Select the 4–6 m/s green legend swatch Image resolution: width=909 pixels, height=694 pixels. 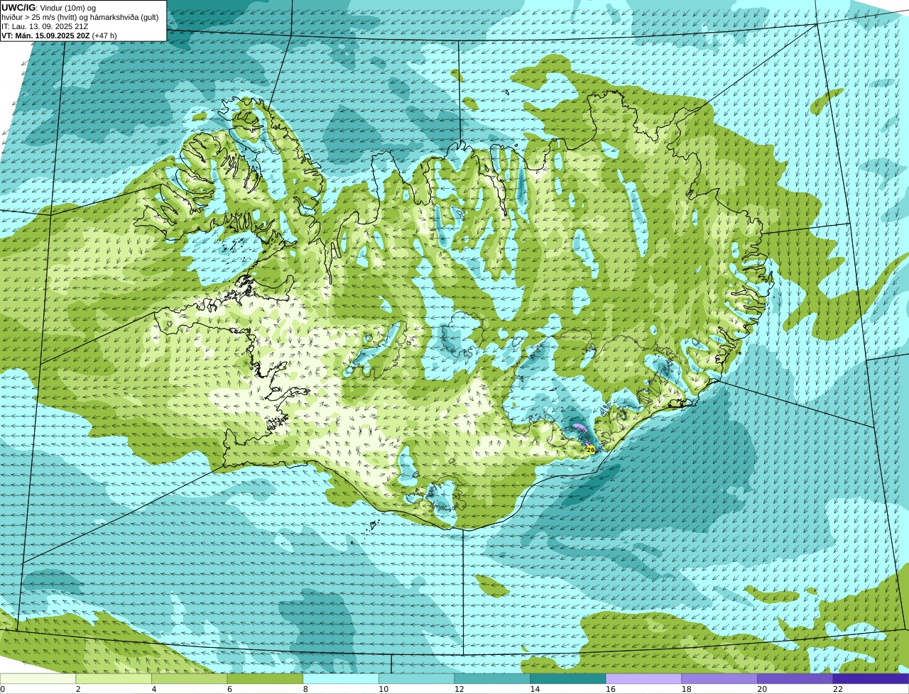[190, 678]
